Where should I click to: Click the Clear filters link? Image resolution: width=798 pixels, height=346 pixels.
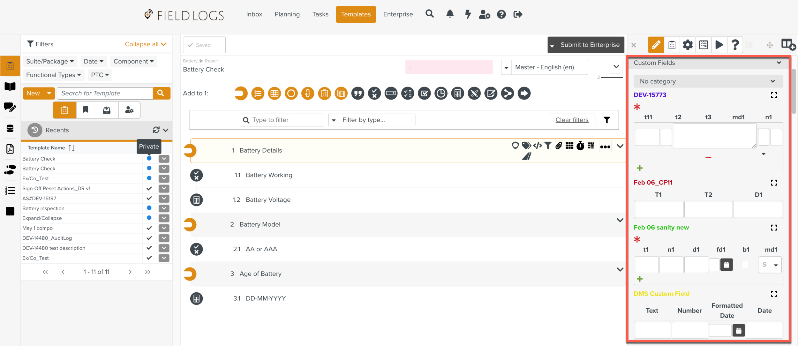572,120
